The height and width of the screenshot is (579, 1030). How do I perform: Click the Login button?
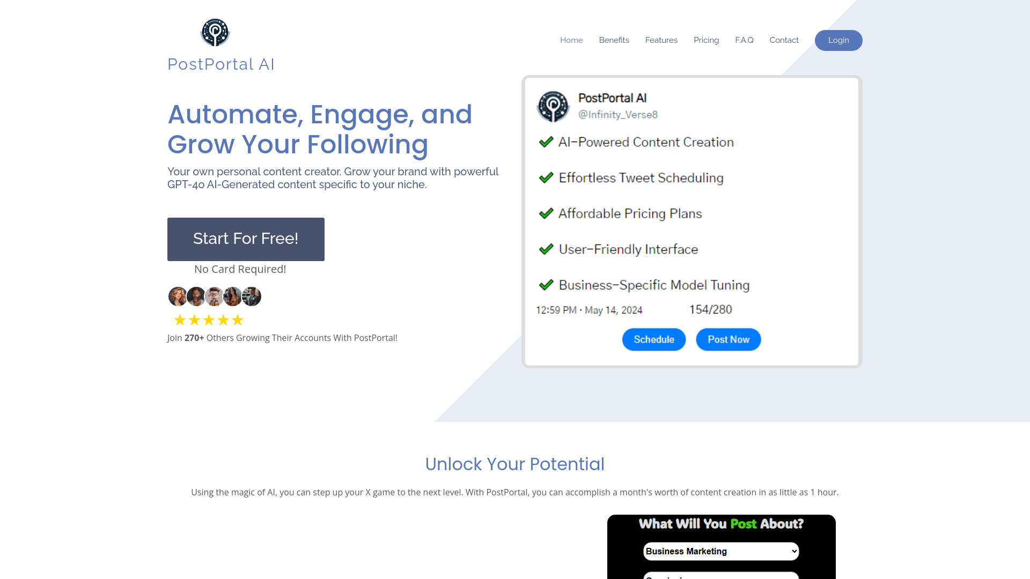838,40
